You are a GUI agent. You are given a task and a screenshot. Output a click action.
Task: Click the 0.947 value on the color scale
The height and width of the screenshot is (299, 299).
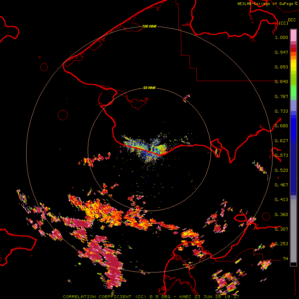[x=281, y=52]
